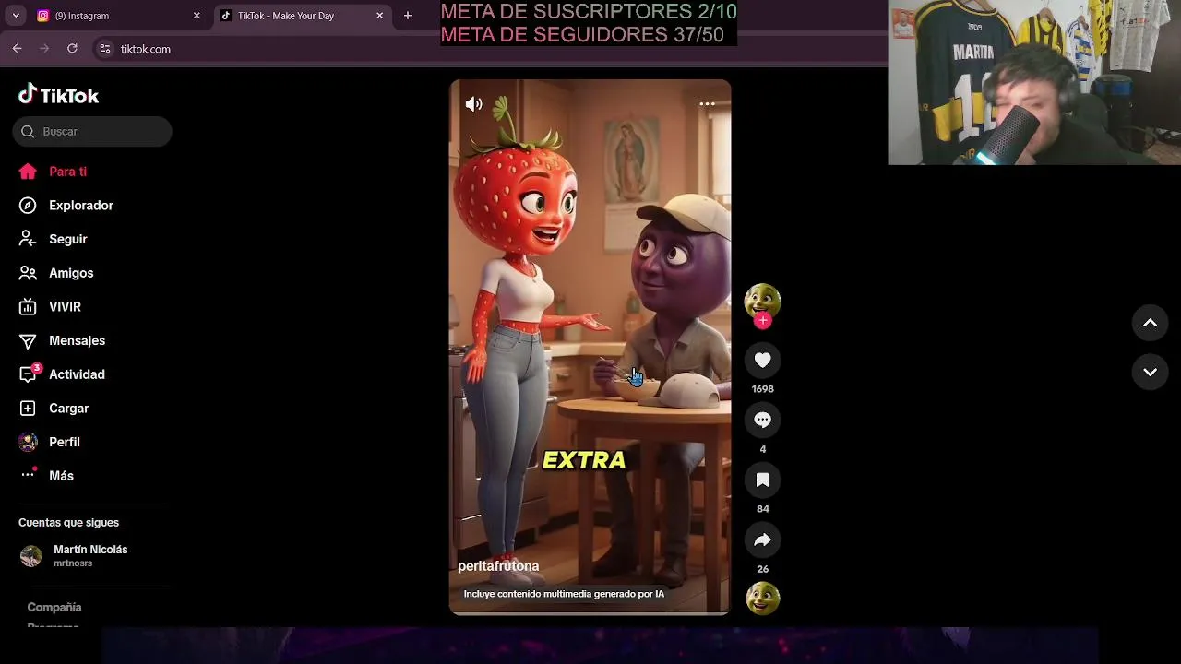Open the sound disc below the share icon

pos(762,599)
